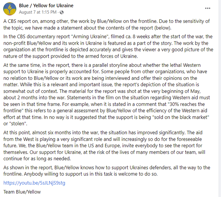Click the 'Team Blue/Yellow' signature line
This screenshot has height=197, width=221.
(22, 192)
